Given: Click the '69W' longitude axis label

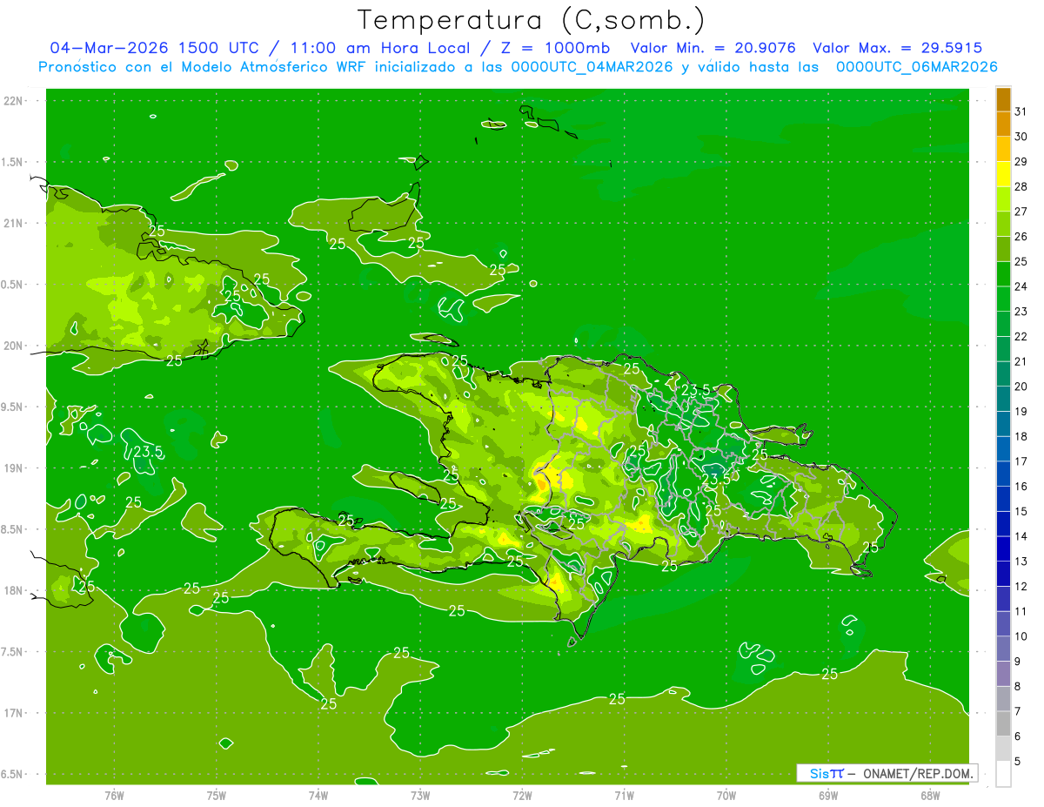Looking at the screenshot, I should click(828, 796).
